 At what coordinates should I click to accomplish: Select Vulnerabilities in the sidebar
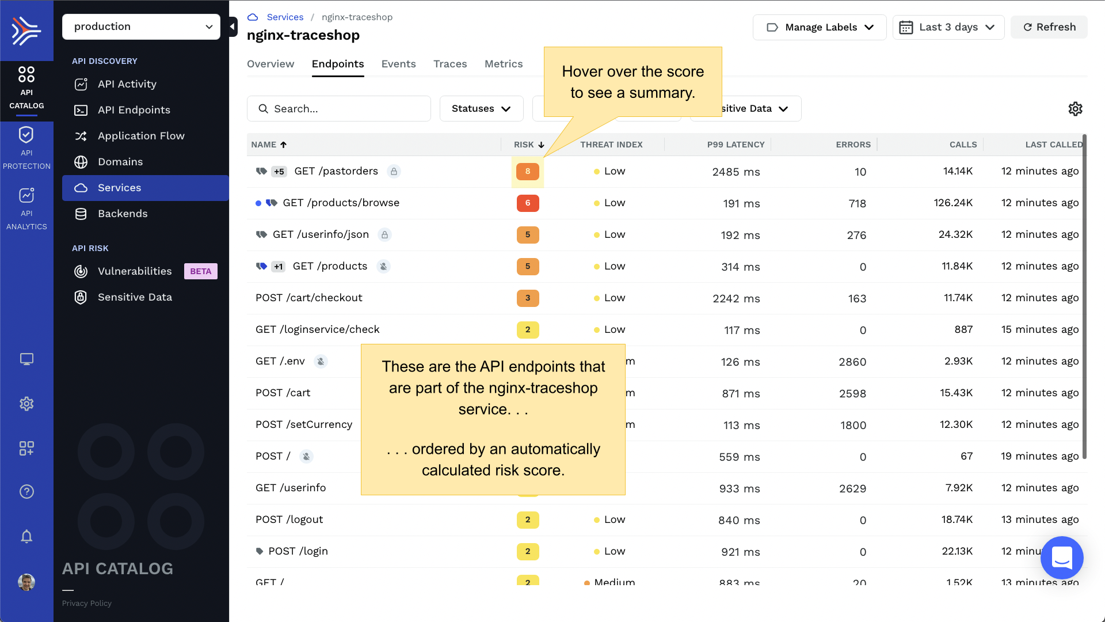pyautogui.click(x=135, y=271)
